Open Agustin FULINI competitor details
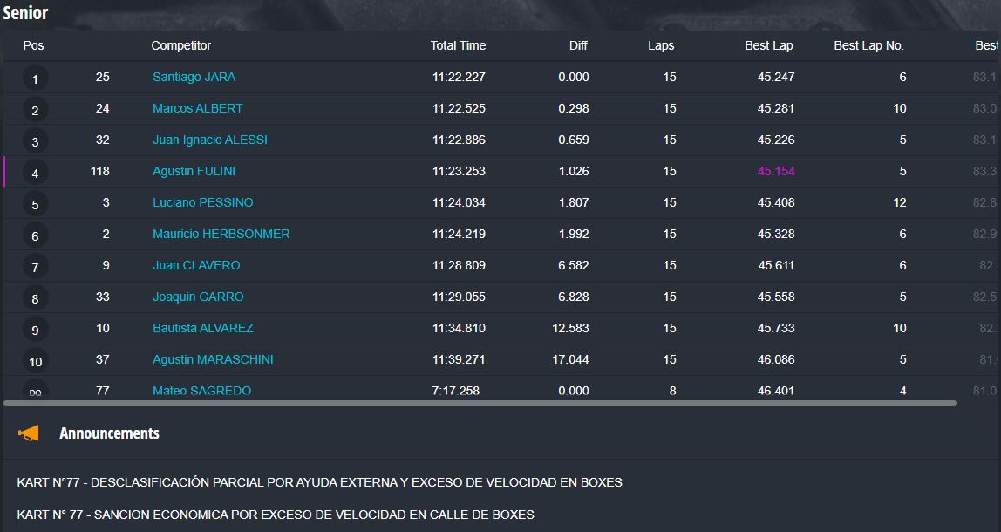 click(x=194, y=171)
